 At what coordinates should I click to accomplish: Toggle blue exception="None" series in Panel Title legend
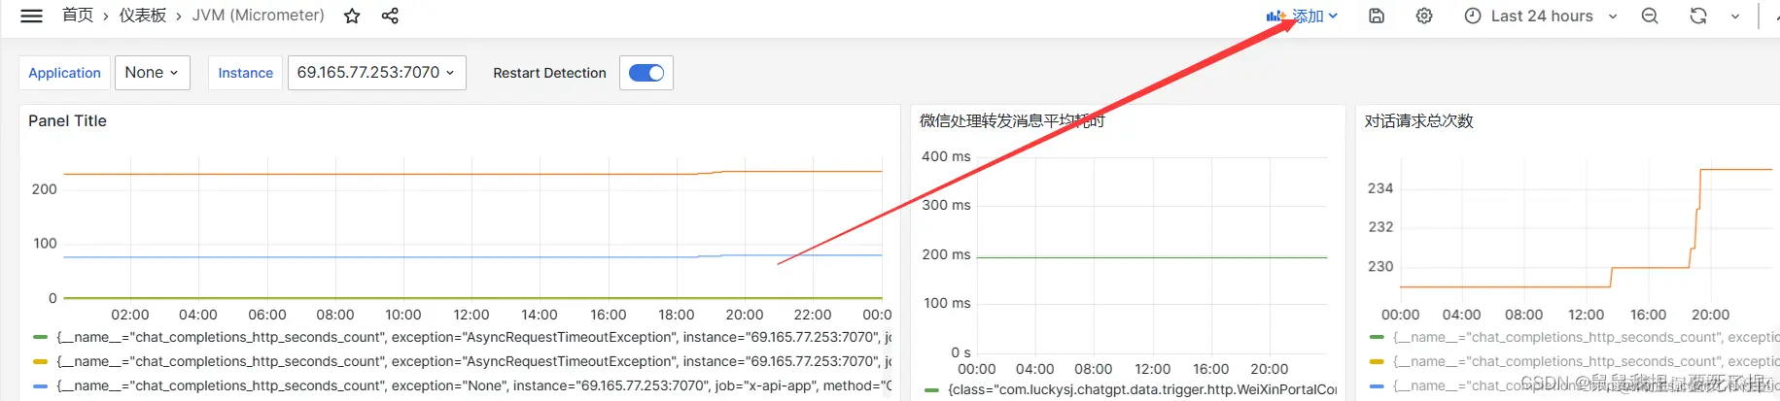(40, 385)
